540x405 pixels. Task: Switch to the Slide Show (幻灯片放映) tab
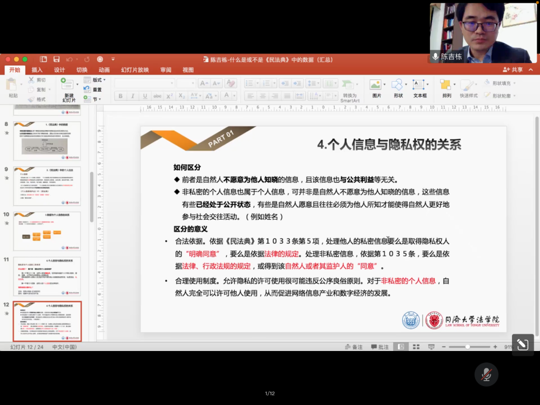click(135, 70)
